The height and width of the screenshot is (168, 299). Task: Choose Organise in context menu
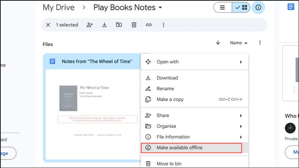click(x=194, y=126)
